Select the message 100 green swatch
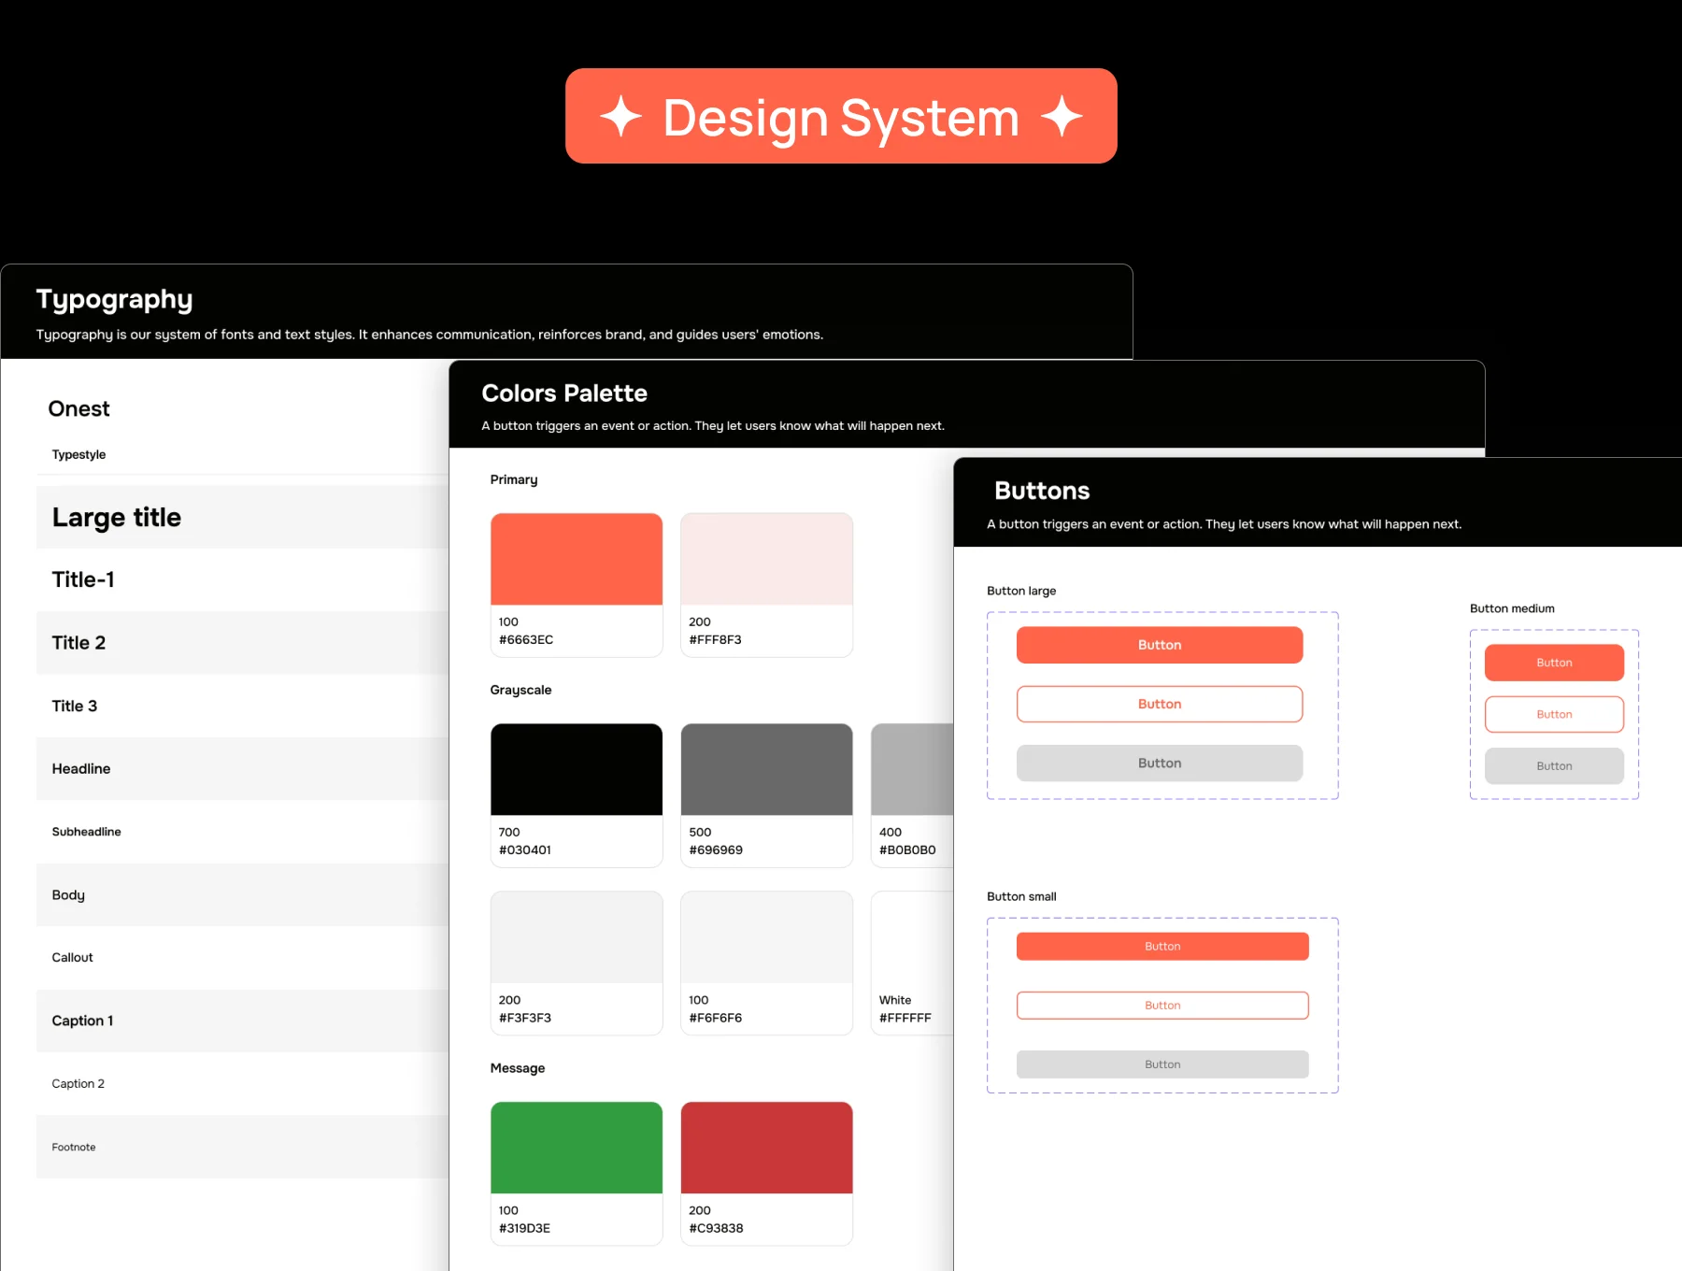This screenshot has height=1271, width=1682. coord(577,1148)
